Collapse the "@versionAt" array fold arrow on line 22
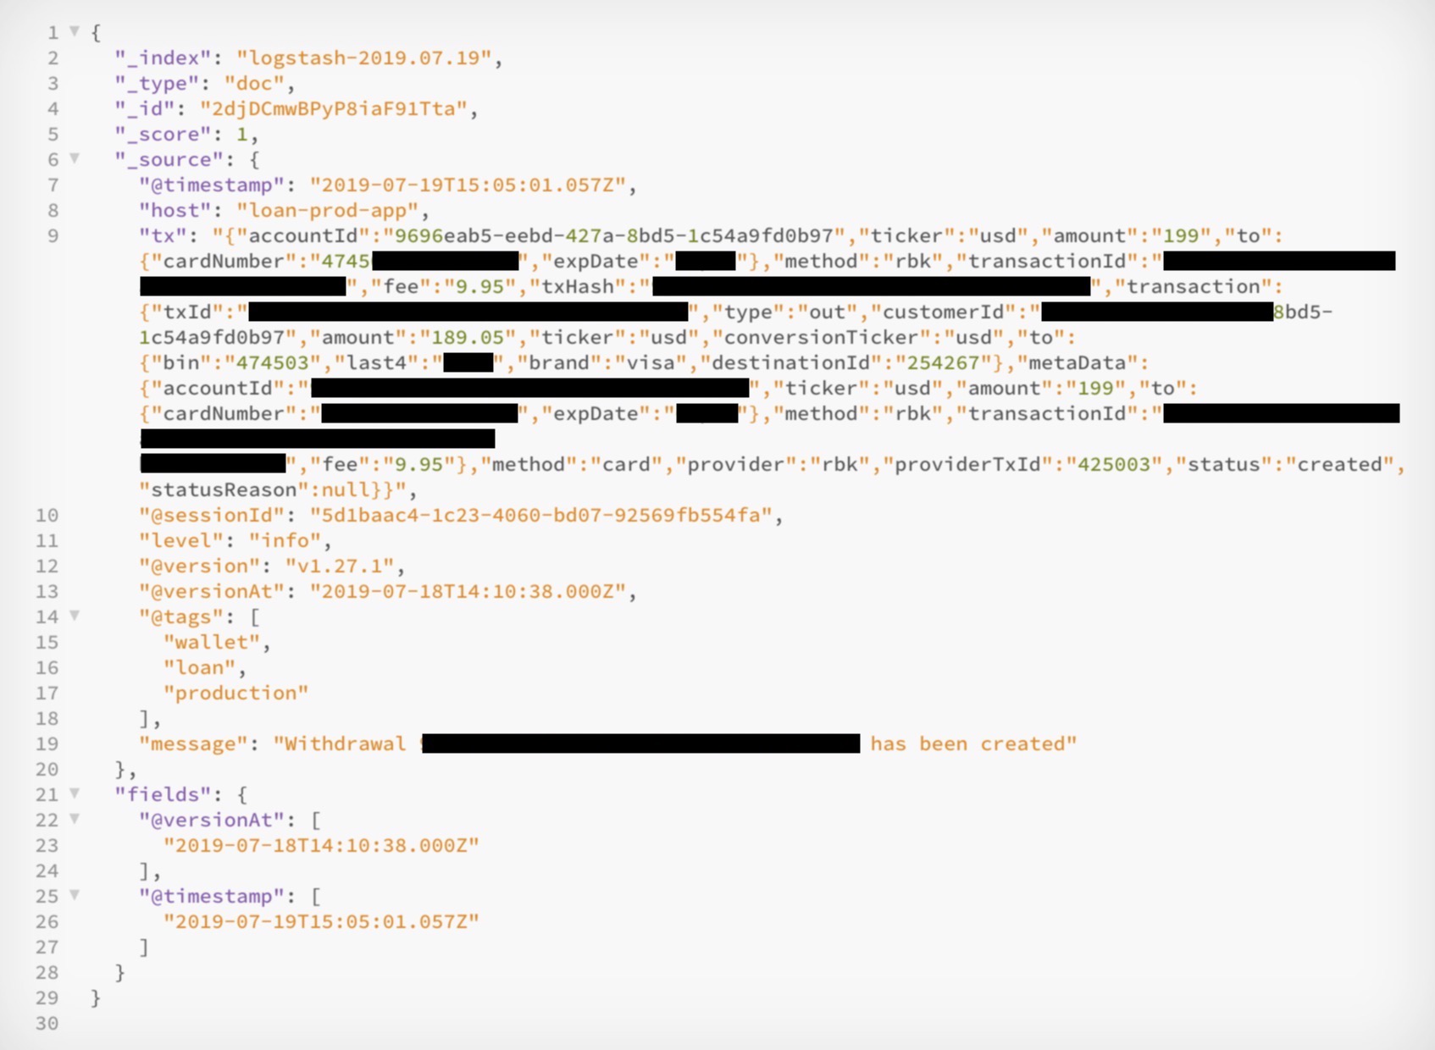The image size is (1435, 1050). click(75, 819)
